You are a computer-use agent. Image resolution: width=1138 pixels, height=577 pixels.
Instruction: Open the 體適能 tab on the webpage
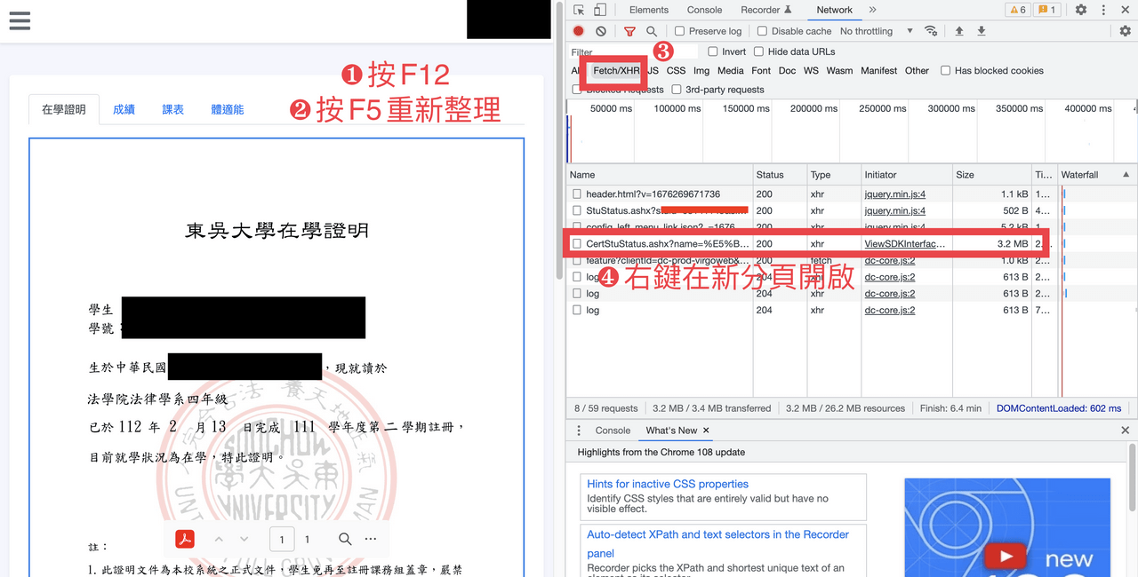click(227, 109)
